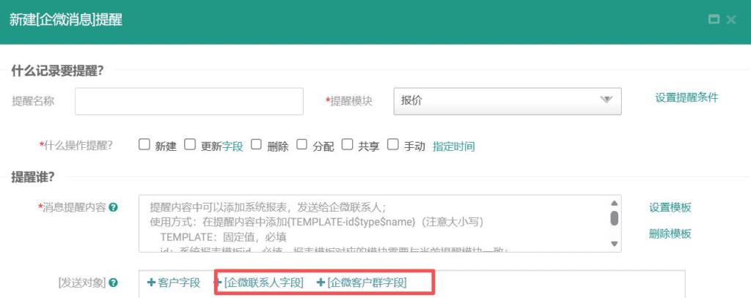
Task: Click the 删除模板 link
Action: [670, 234]
